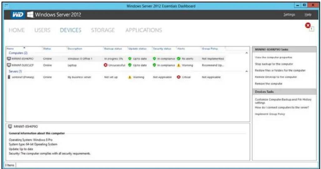Image resolution: width=321 pixels, height=169 pixels.
Task: Sort by the Name column header
Action: pyautogui.click(x=10, y=49)
